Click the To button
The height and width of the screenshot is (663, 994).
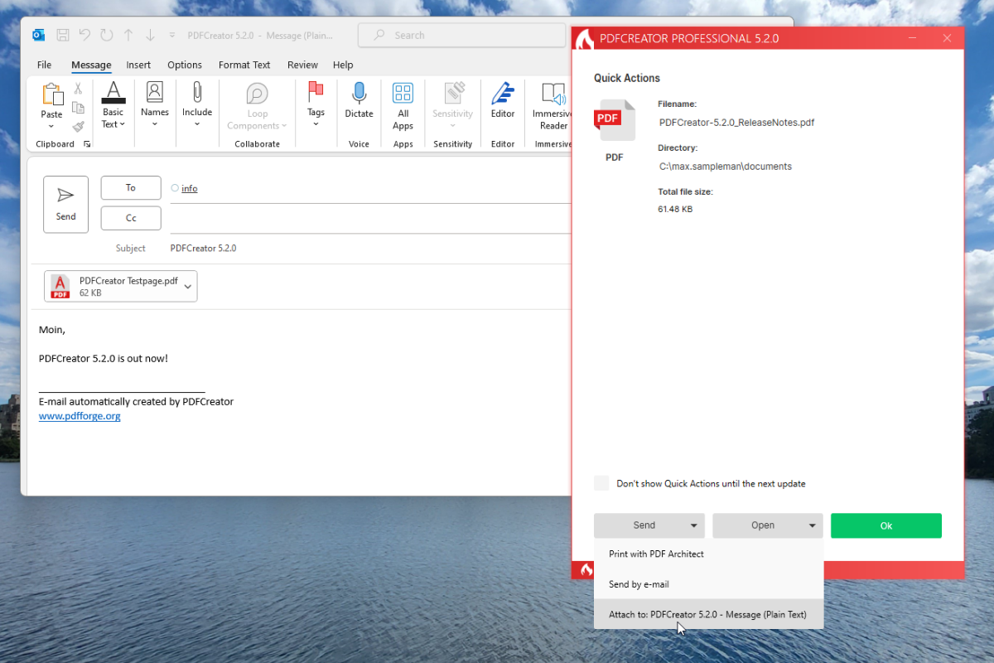[x=131, y=188]
